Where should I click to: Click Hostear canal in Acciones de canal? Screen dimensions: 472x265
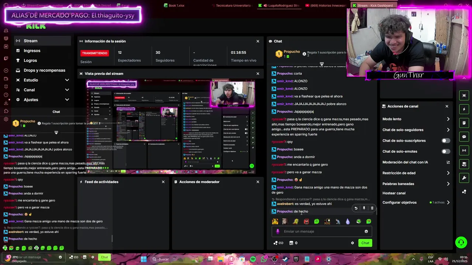point(394,193)
